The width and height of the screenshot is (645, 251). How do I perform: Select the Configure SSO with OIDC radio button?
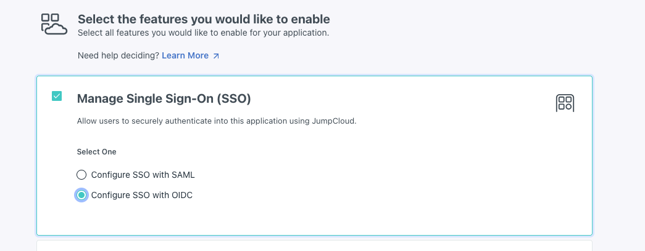[81, 195]
